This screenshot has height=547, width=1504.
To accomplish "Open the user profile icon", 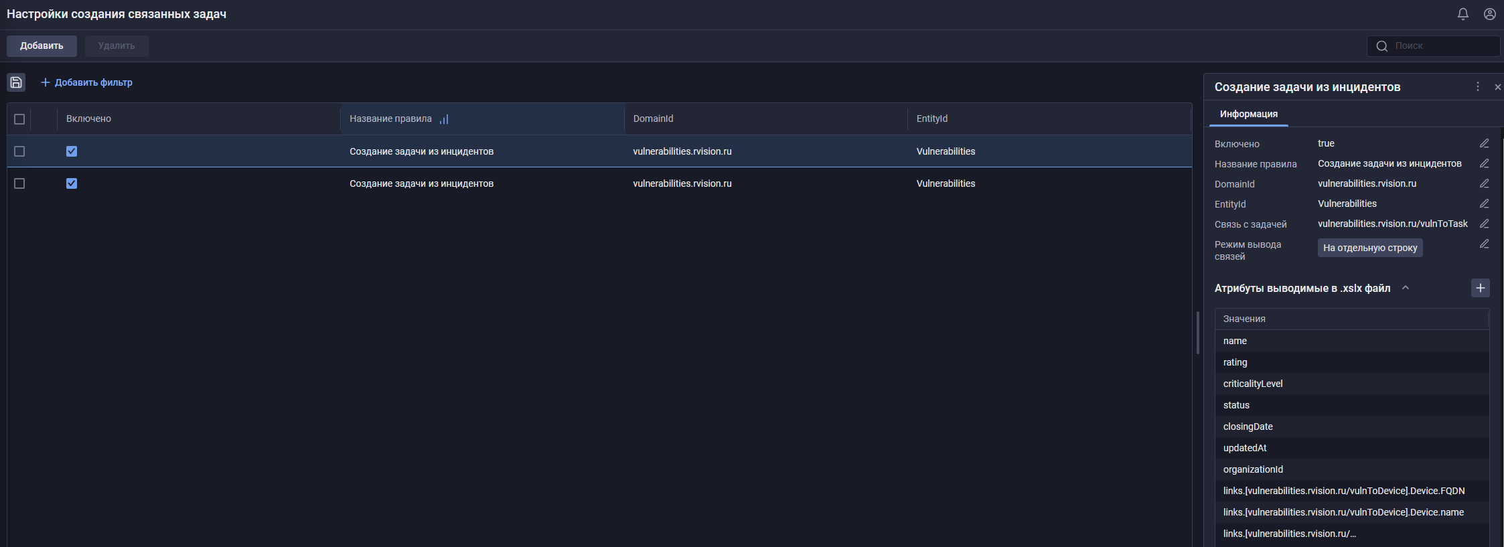I will click(x=1490, y=14).
